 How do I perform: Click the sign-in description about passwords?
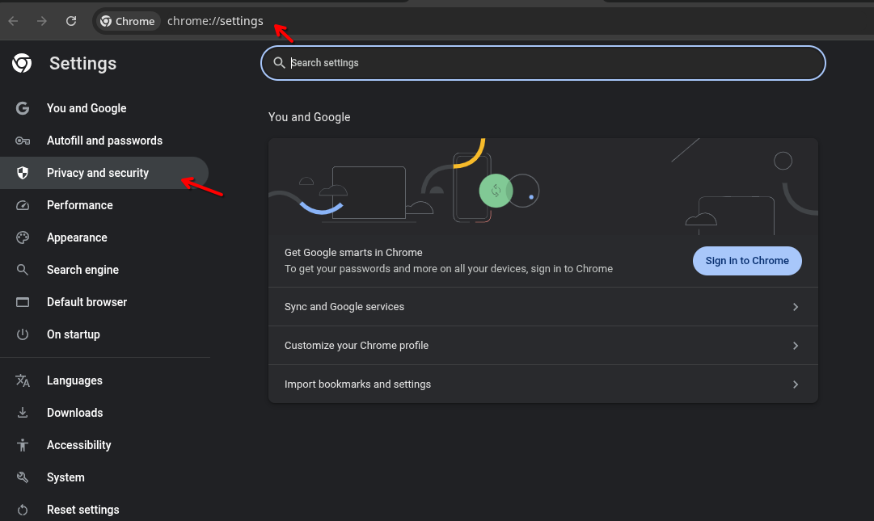tap(449, 269)
